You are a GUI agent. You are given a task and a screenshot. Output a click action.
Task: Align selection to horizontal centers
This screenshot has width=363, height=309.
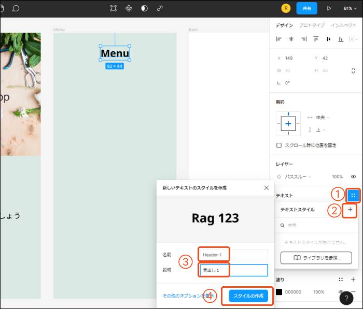(x=291, y=39)
